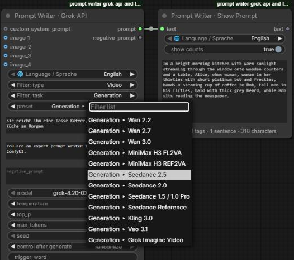294x260 pixels.
Task: Click left arrow of Filter: task
Action: (13, 95)
